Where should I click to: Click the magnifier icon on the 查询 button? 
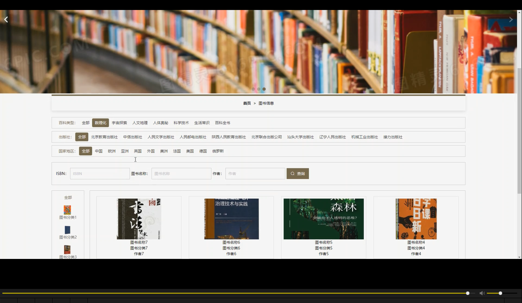tap(292, 174)
